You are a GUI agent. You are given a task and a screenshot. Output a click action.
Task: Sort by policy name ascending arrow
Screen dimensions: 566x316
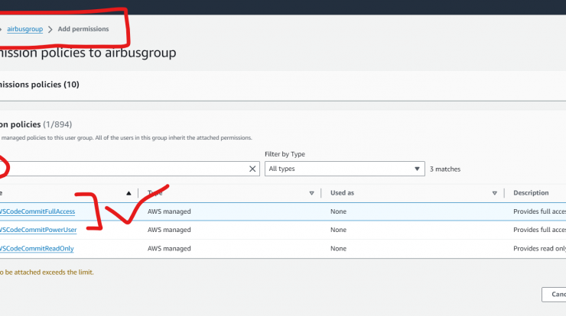128,193
